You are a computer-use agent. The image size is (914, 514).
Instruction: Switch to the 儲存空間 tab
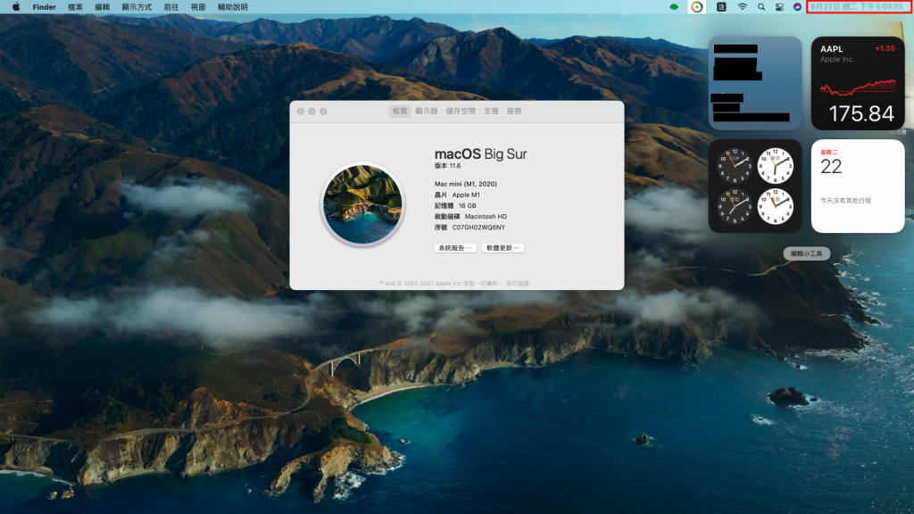click(x=461, y=111)
